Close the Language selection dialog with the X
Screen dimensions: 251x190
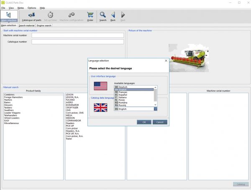click(166, 61)
